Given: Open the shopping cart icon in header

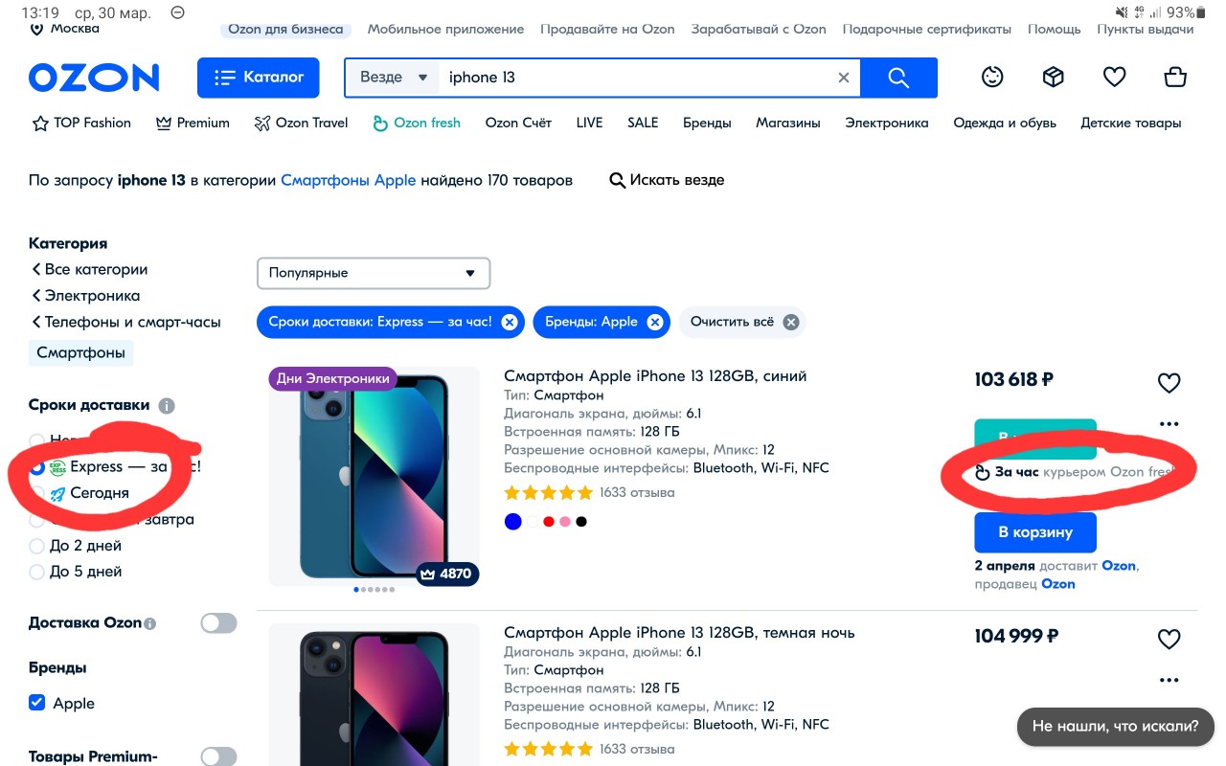Looking at the screenshot, I should click(x=1175, y=77).
